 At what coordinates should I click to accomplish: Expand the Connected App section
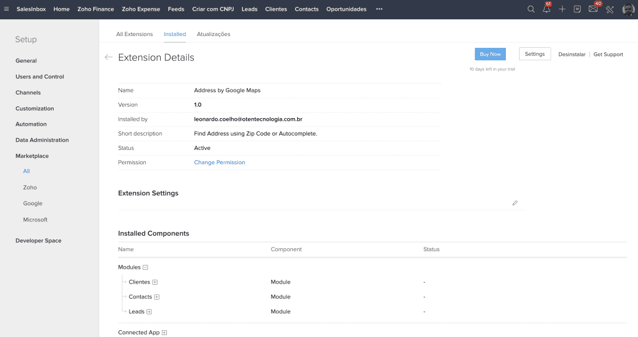(164, 333)
